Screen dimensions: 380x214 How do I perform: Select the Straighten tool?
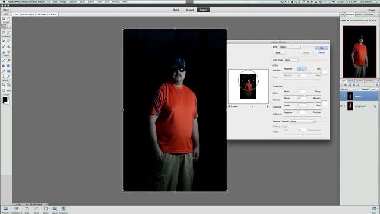[9, 90]
